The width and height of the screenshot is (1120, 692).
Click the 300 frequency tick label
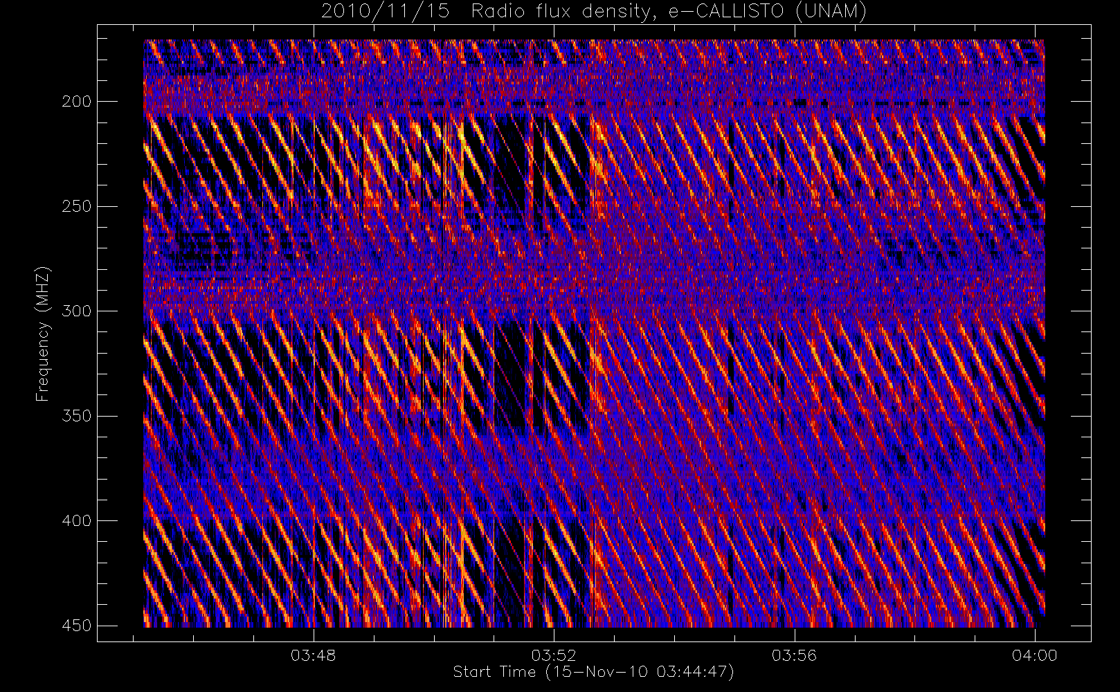pos(75,311)
